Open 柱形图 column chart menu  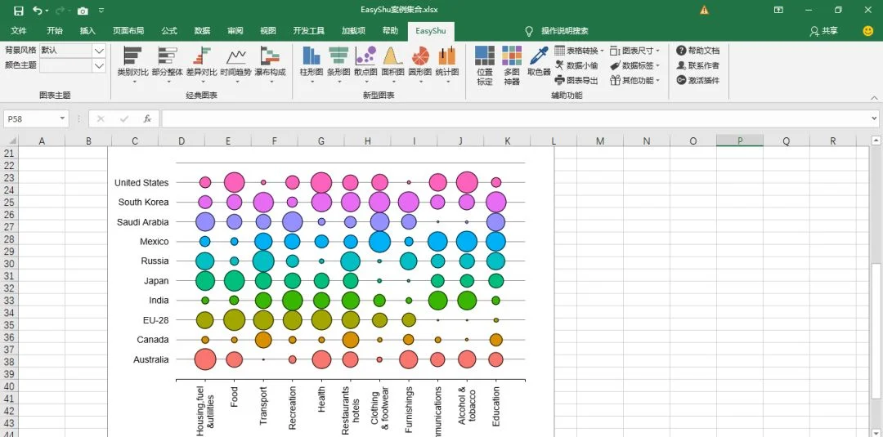click(312, 65)
